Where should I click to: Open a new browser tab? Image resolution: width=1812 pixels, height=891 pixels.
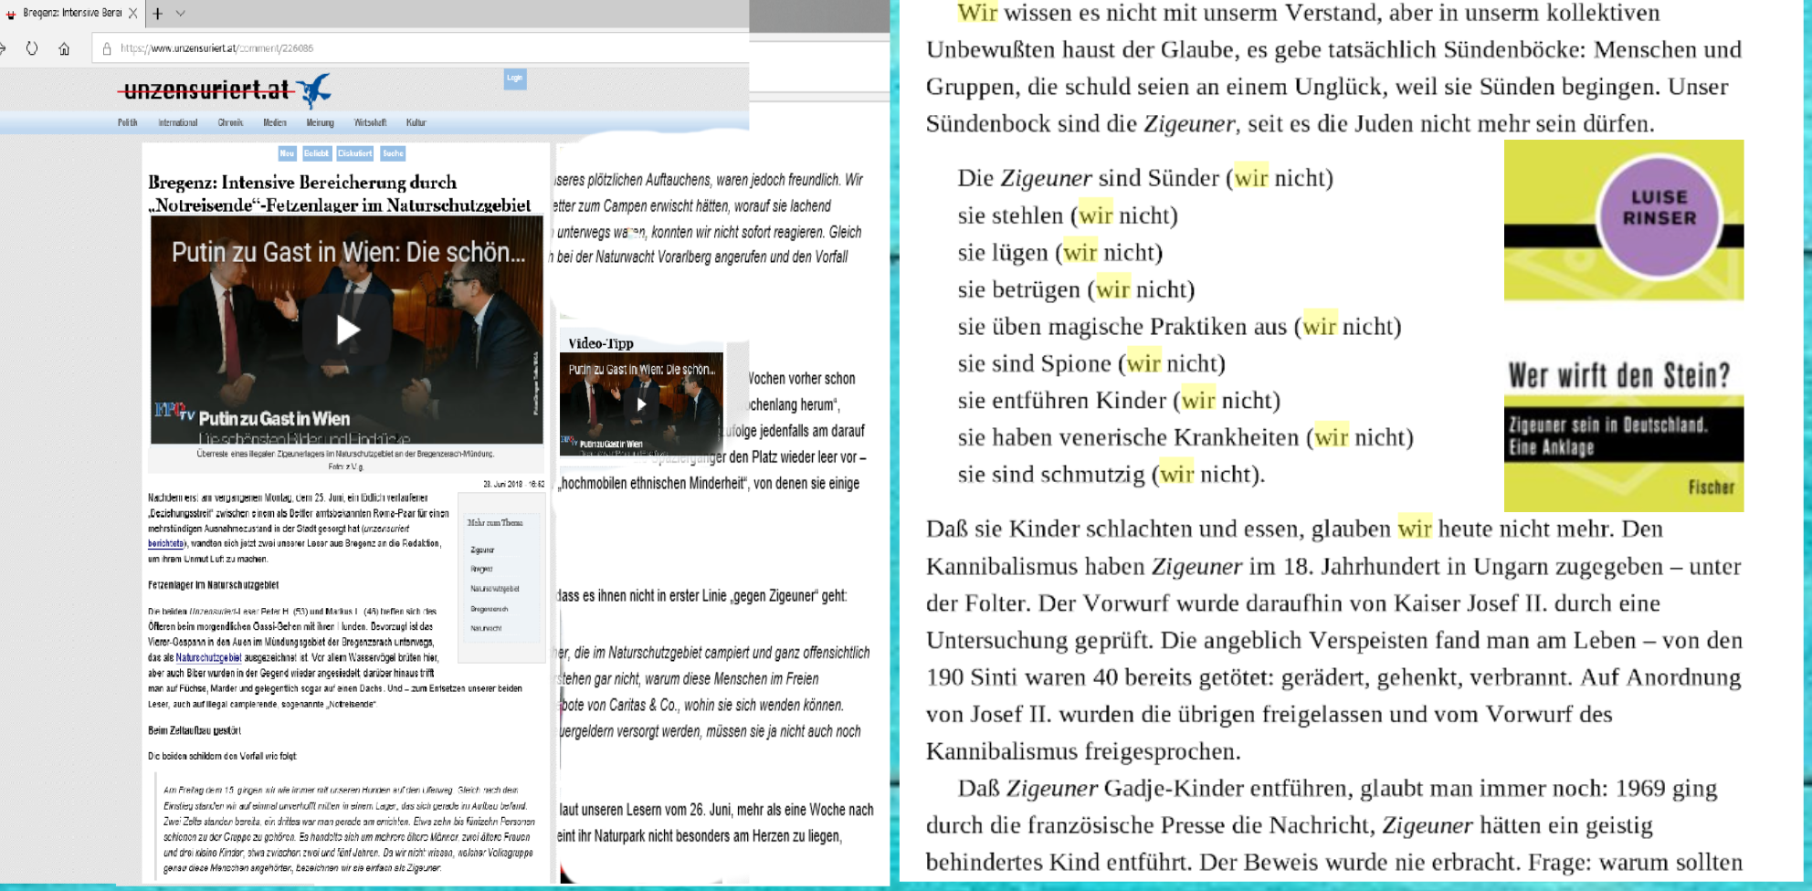(157, 13)
